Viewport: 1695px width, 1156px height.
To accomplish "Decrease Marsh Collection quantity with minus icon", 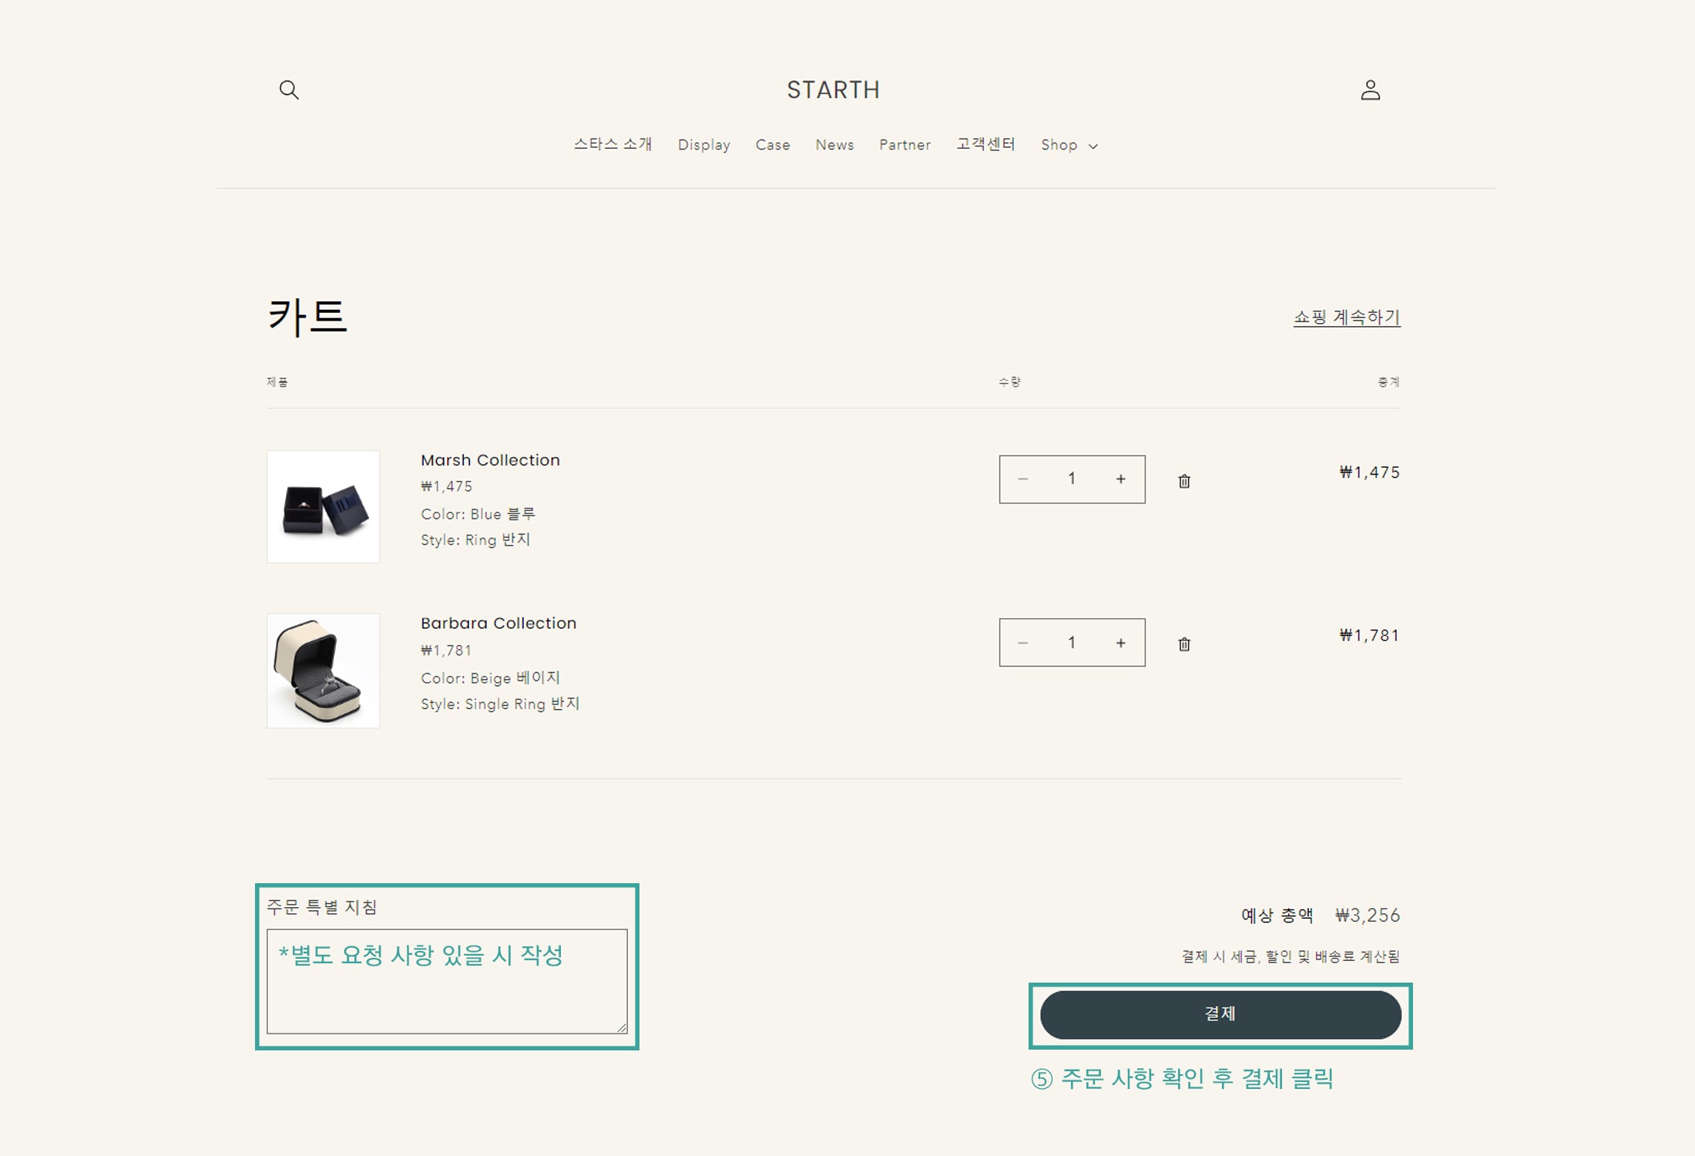I will click(x=1024, y=479).
